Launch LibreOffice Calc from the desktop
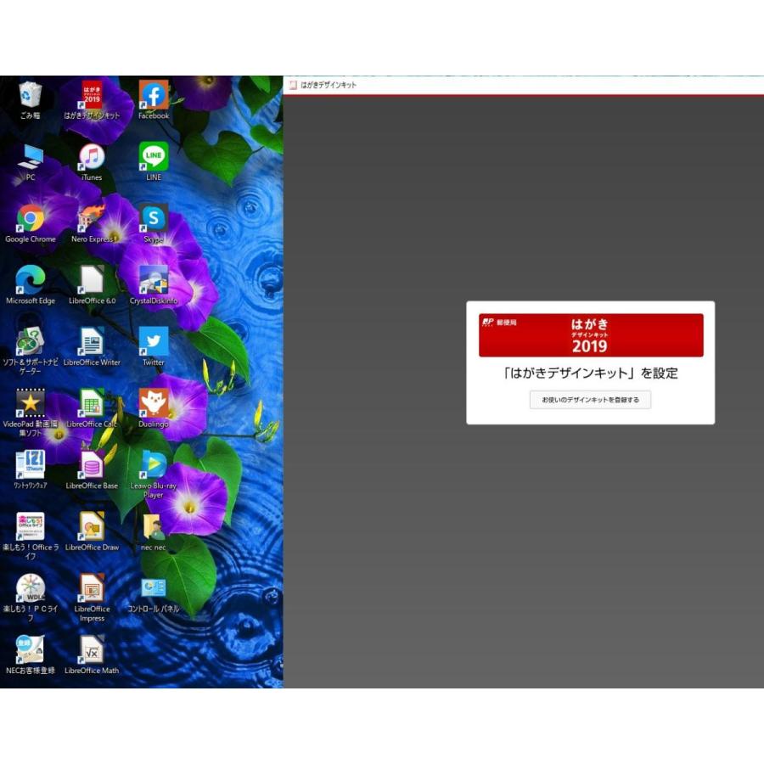764x764 pixels. [92, 404]
